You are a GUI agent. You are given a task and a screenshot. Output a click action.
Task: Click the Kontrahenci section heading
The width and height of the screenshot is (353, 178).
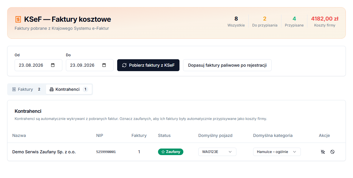[28, 111]
